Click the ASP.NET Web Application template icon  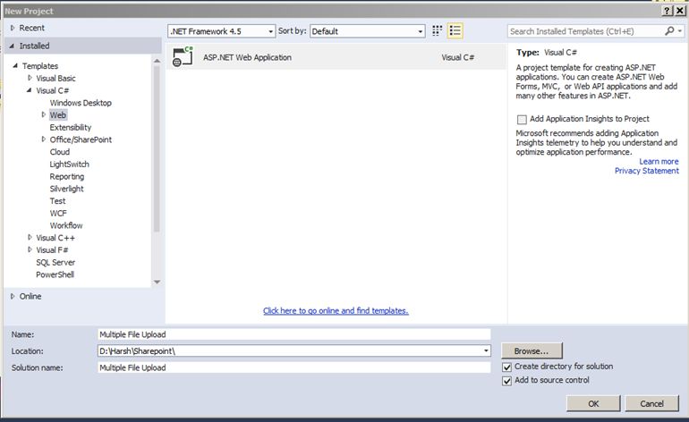183,56
